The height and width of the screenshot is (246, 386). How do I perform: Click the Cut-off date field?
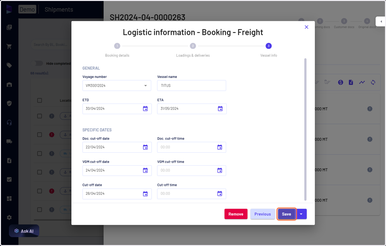[117, 194]
